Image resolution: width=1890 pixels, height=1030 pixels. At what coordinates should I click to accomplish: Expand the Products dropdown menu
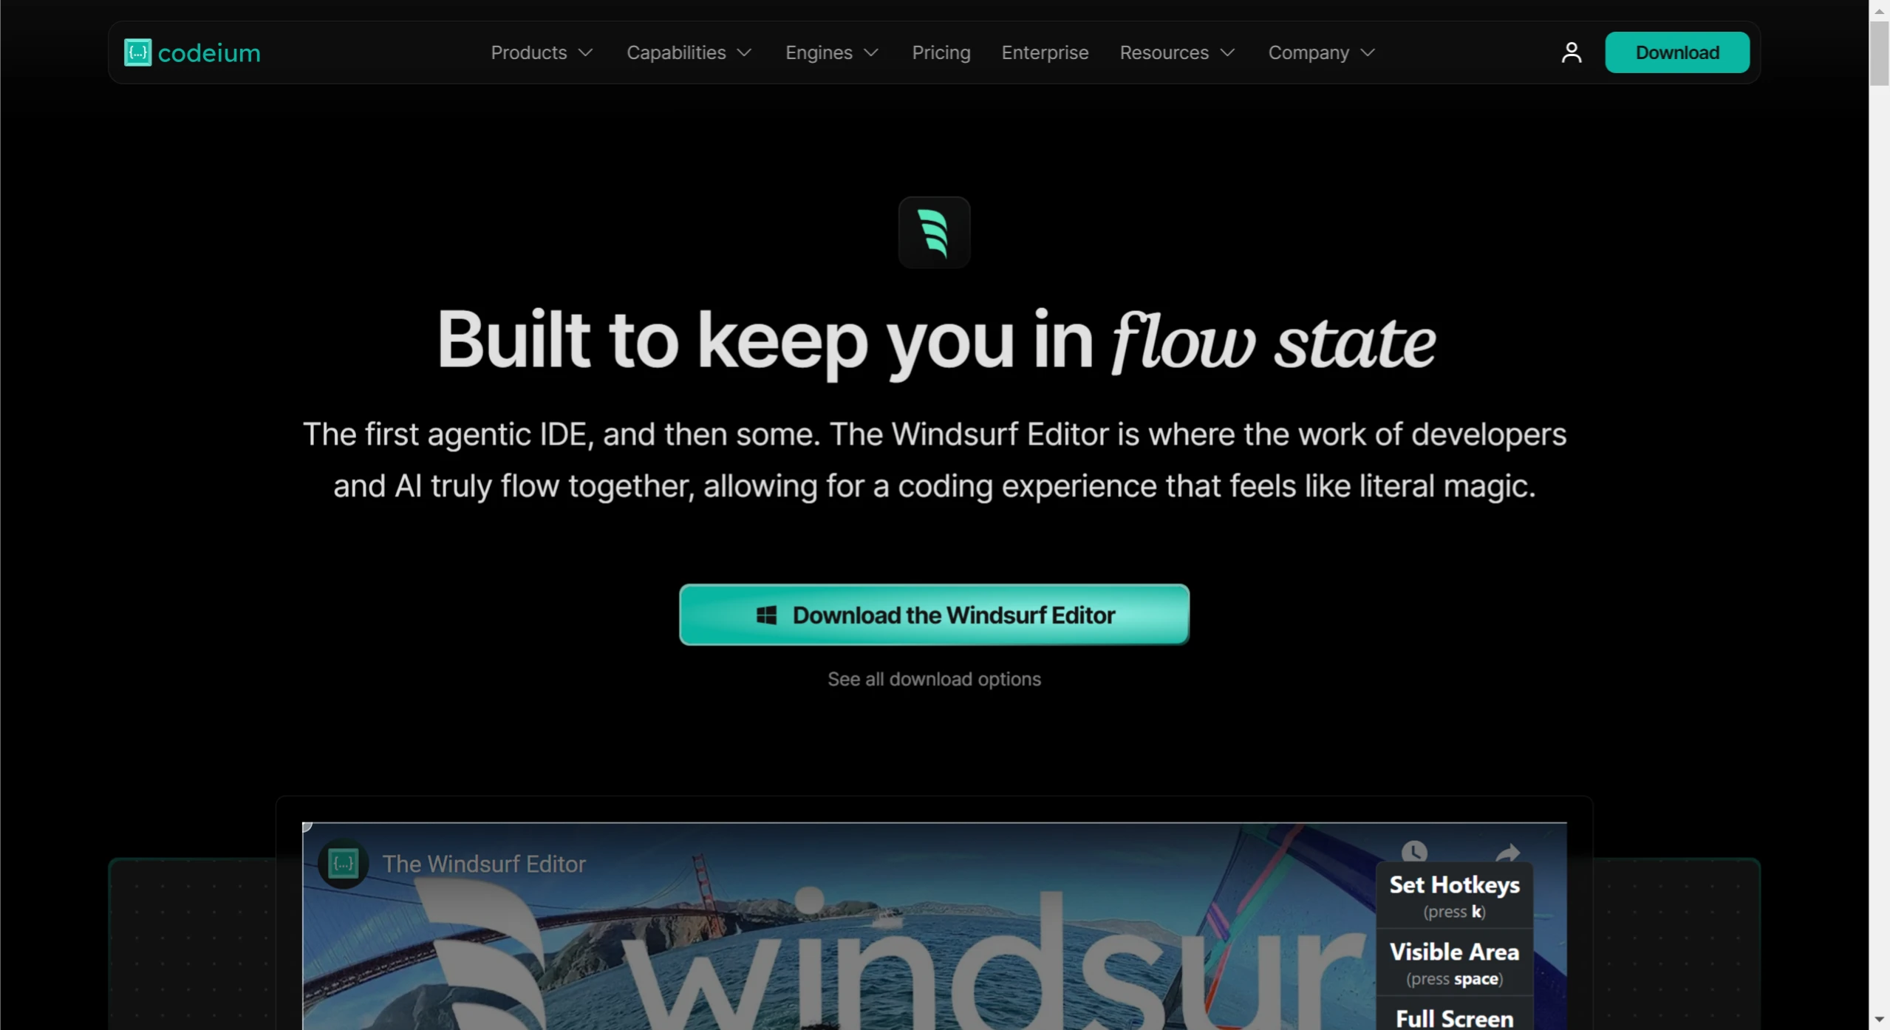pyautogui.click(x=539, y=52)
